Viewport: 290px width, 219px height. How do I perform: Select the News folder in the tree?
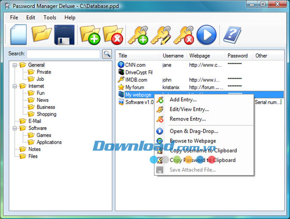(43, 100)
